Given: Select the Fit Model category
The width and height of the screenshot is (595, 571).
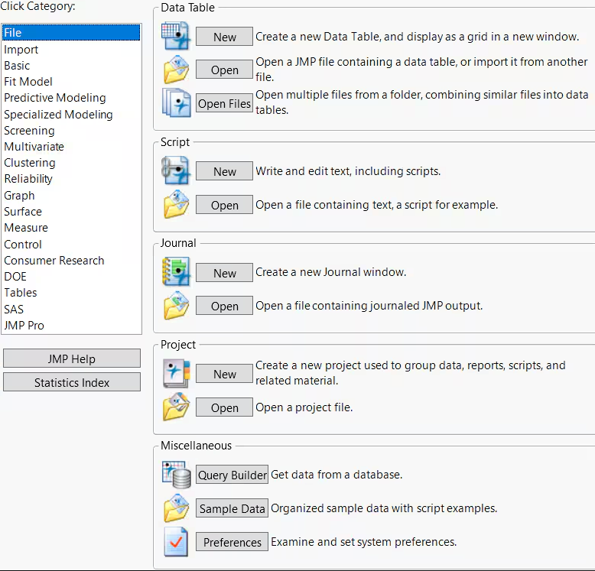Looking at the screenshot, I should (71, 82).
